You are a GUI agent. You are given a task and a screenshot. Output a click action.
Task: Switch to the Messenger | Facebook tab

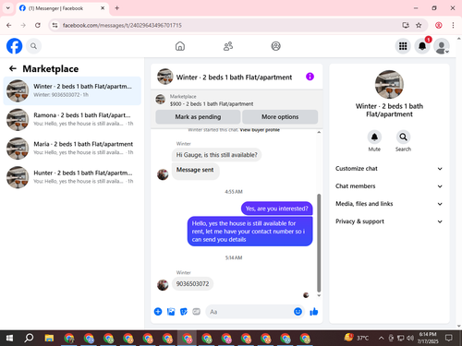click(x=62, y=8)
